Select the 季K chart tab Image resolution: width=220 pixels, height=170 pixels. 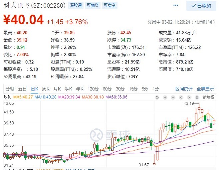pyautogui.click(x=68, y=89)
